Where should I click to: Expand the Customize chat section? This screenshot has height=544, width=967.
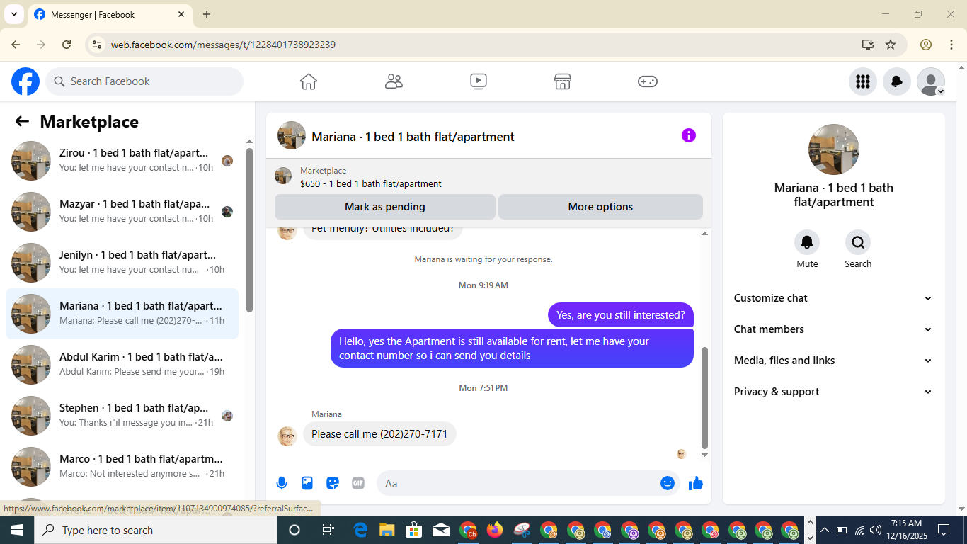tap(833, 298)
